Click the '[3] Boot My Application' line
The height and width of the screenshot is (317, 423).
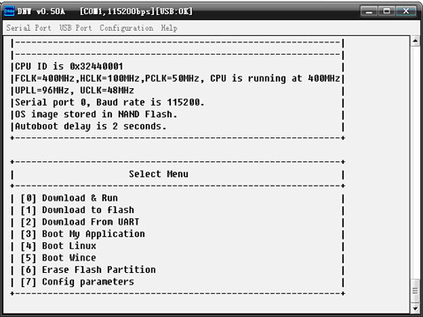coord(83,234)
